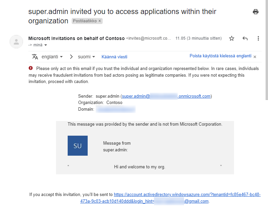Open the englanti source language dropdown

point(52,57)
